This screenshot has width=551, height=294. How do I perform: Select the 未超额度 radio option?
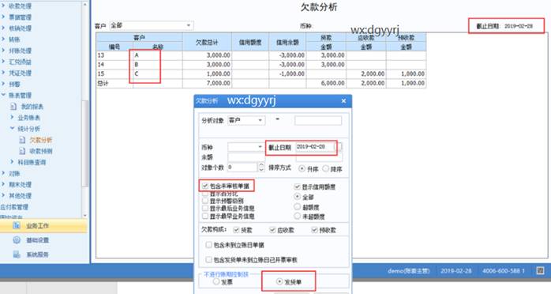[x=298, y=217]
